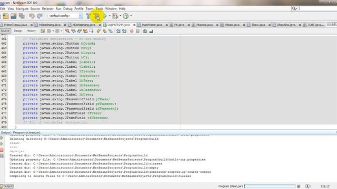Open the Navigate menu
This screenshot has height=189, width=337.
[22, 9]
